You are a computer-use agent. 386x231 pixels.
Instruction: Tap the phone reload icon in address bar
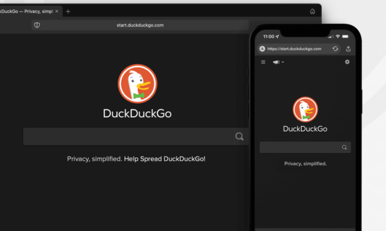336,49
